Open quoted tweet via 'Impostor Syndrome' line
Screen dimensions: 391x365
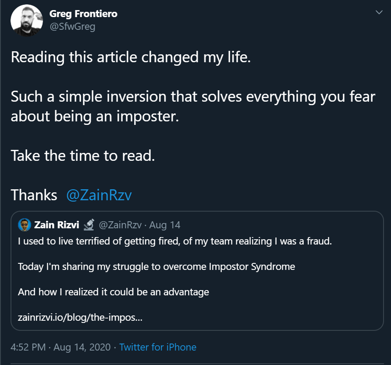pos(156,267)
